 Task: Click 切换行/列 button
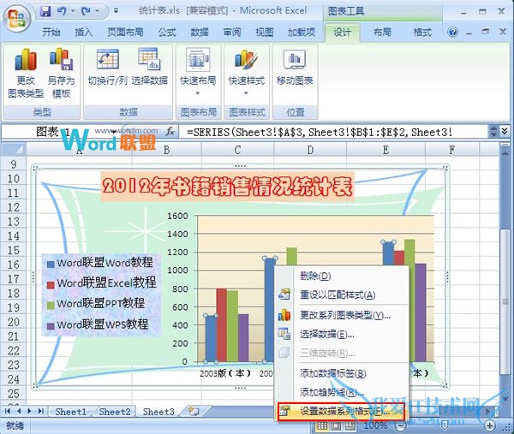point(108,67)
